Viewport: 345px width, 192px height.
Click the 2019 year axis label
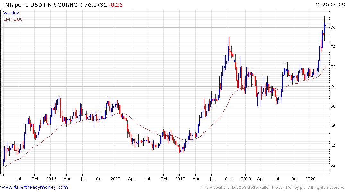click(246, 179)
